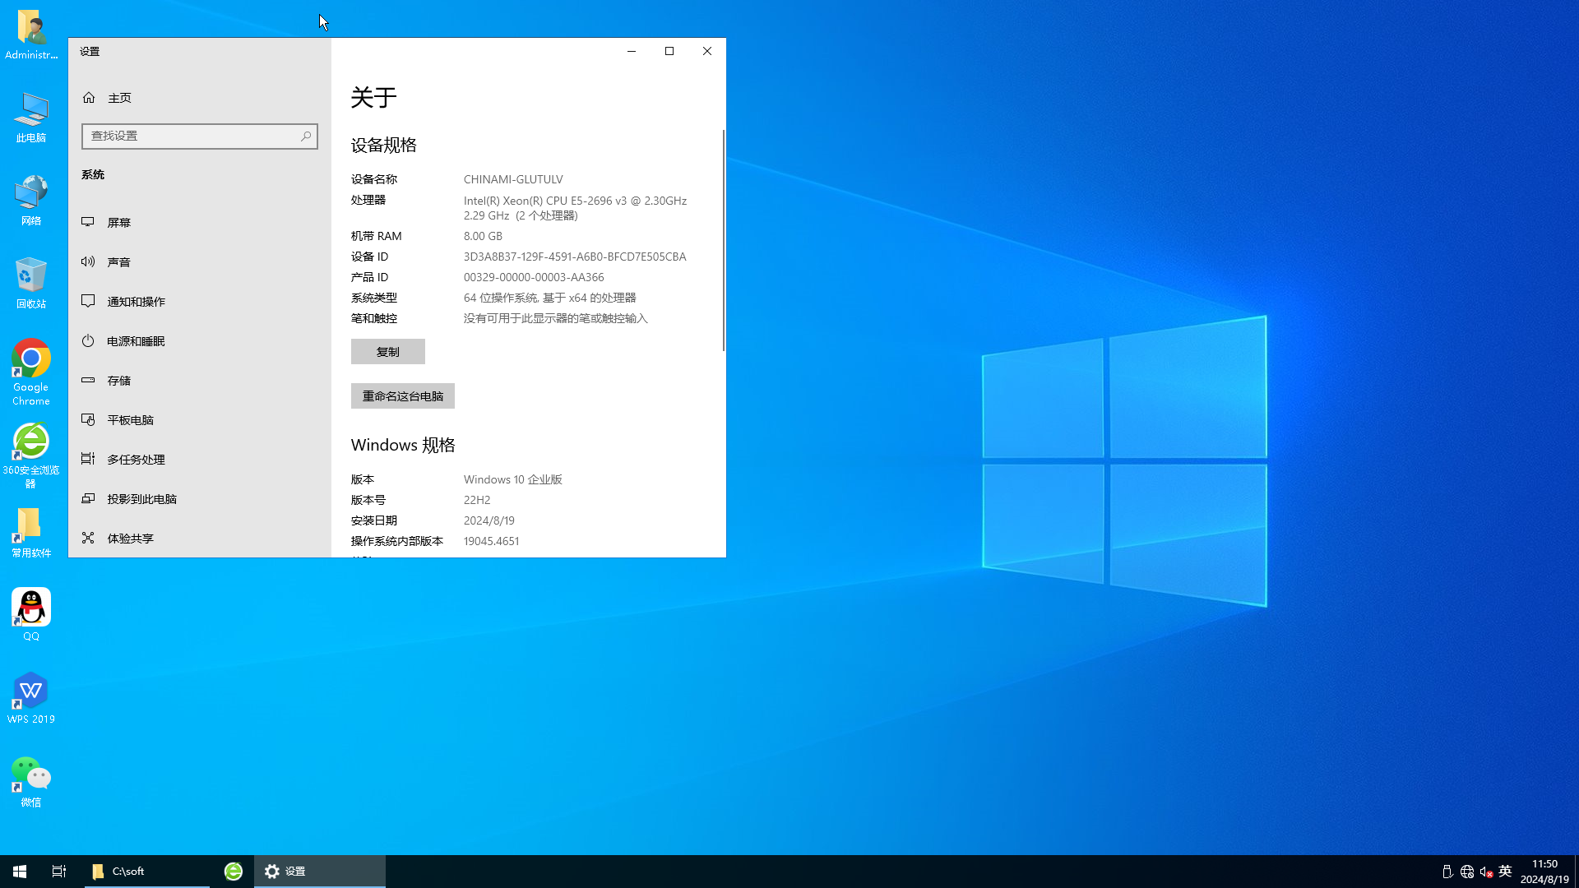The image size is (1579, 888).
Task: Open 体验共享 settings page
Action: coord(200,539)
